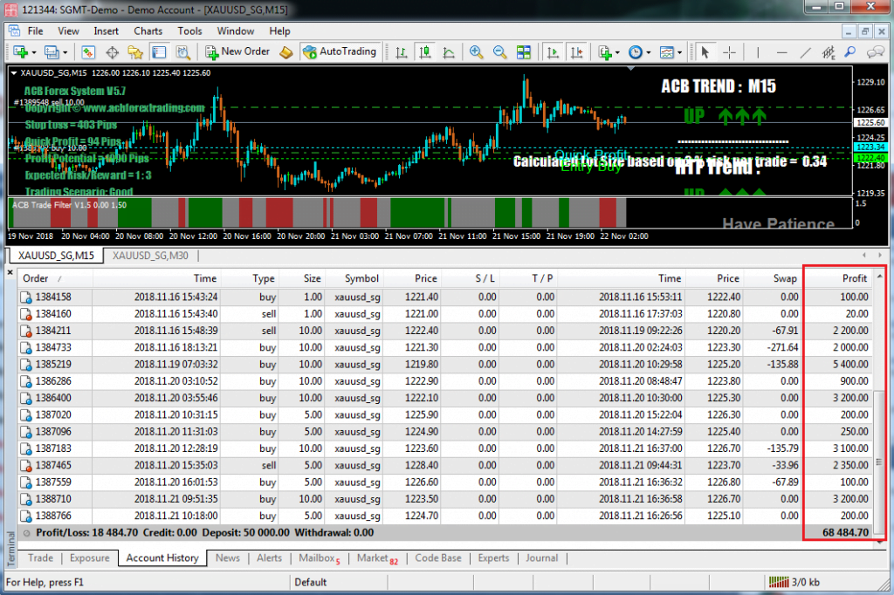
Task: Toggle the Navigator star-folder icon
Action: pos(135,52)
